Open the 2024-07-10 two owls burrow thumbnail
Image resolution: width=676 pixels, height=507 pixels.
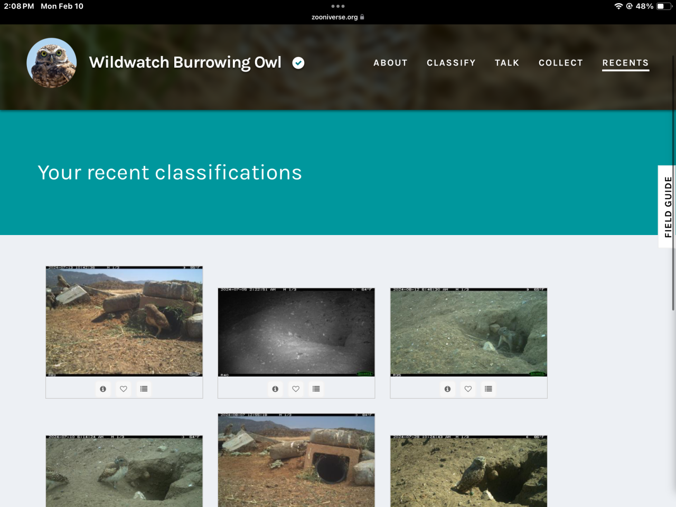point(124,471)
